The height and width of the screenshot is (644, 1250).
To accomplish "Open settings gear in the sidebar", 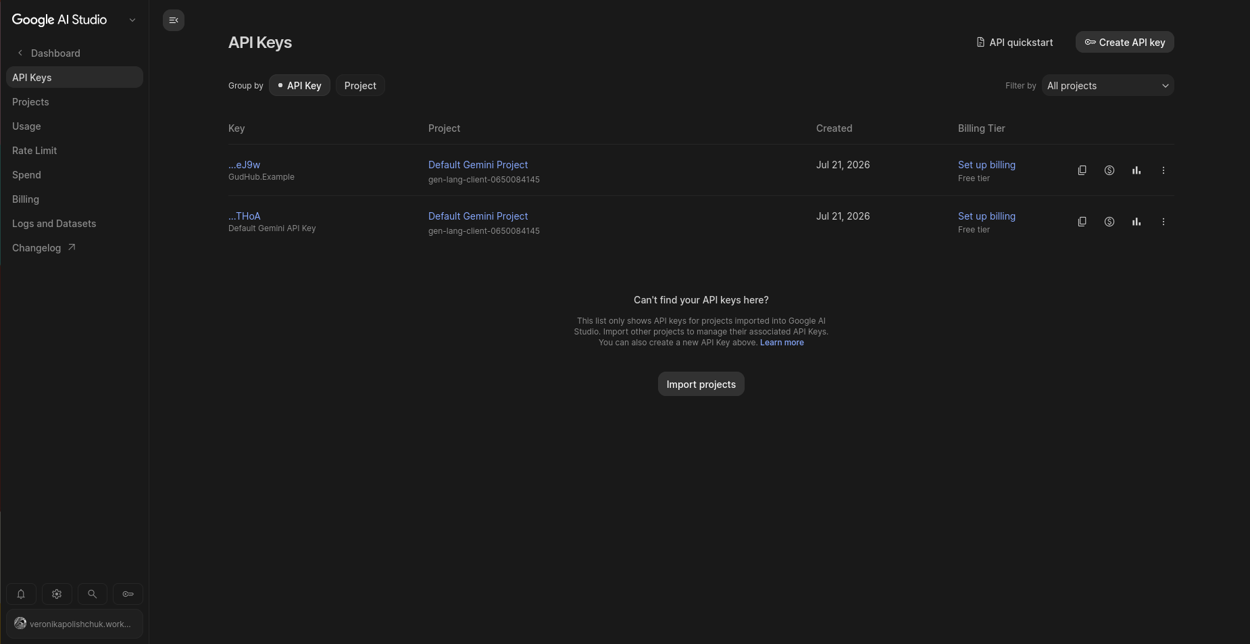I will click(57, 594).
